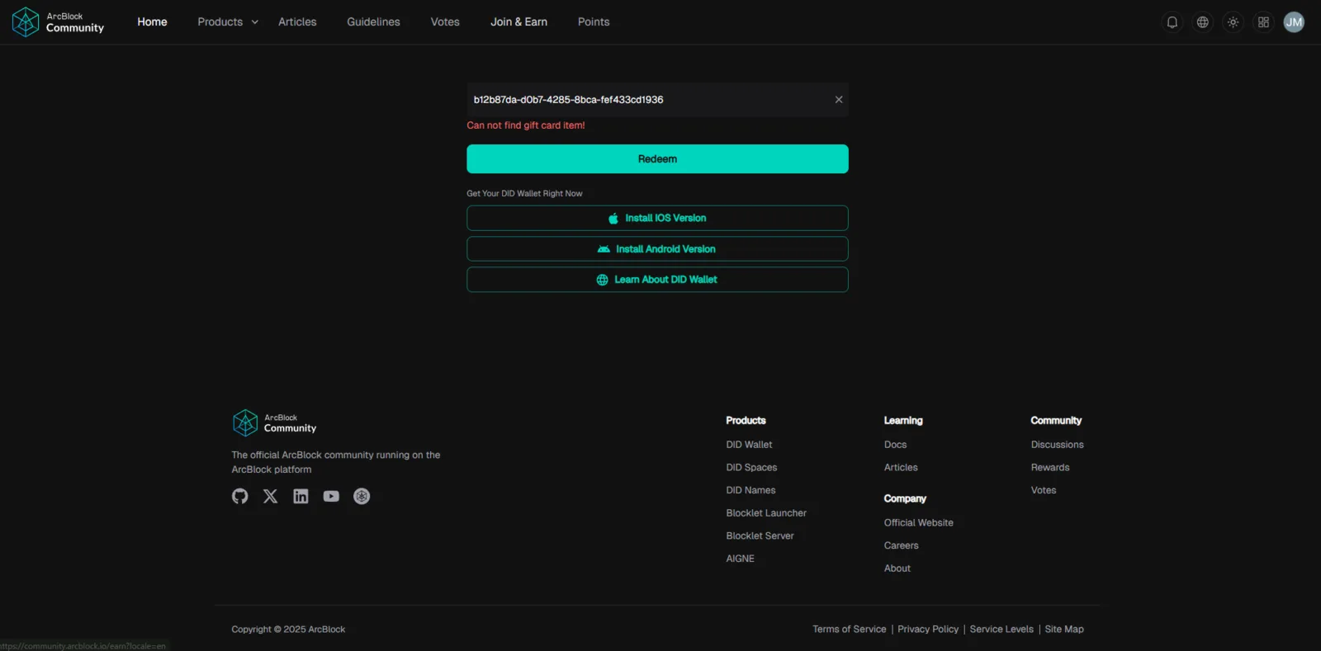Viewport: 1321px width, 651px height.
Task: Open the language globe selector
Action: (x=1202, y=22)
